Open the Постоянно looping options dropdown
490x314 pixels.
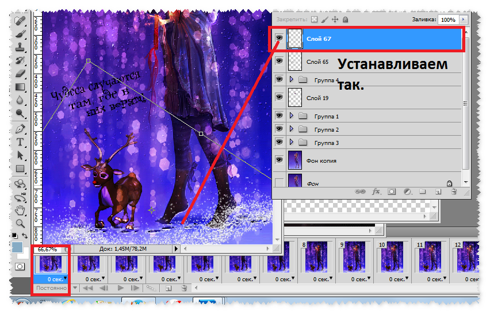75,288
